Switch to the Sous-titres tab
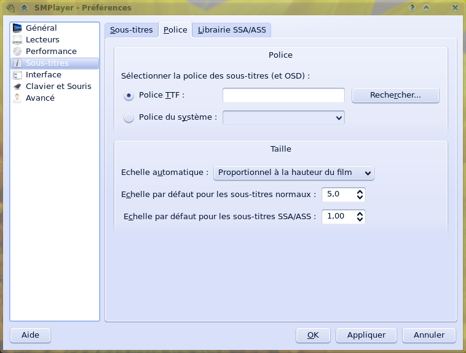Image resolution: width=466 pixels, height=353 pixels. 131,30
